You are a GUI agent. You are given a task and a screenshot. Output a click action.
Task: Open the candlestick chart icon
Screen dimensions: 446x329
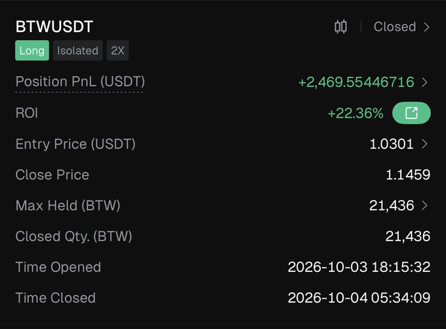pyautogui.click(x=340, y=27)
